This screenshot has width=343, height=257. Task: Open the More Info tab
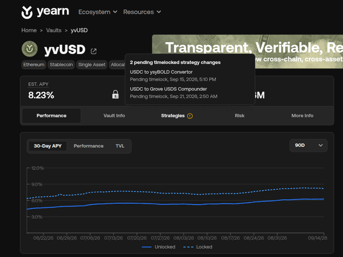(302, 115)
